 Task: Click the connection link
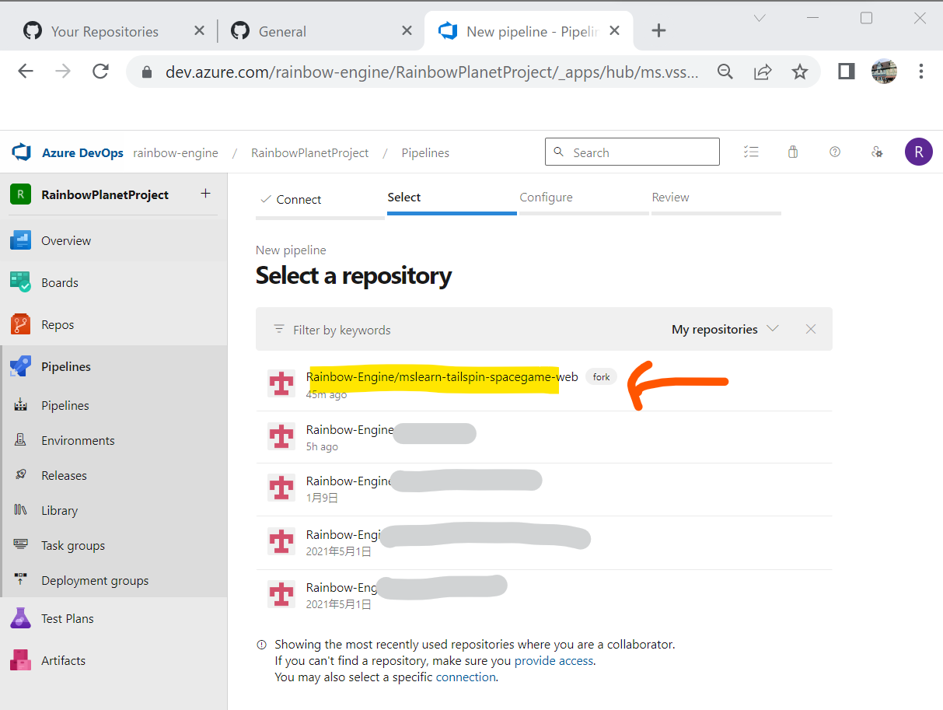(x=466, y=677)
